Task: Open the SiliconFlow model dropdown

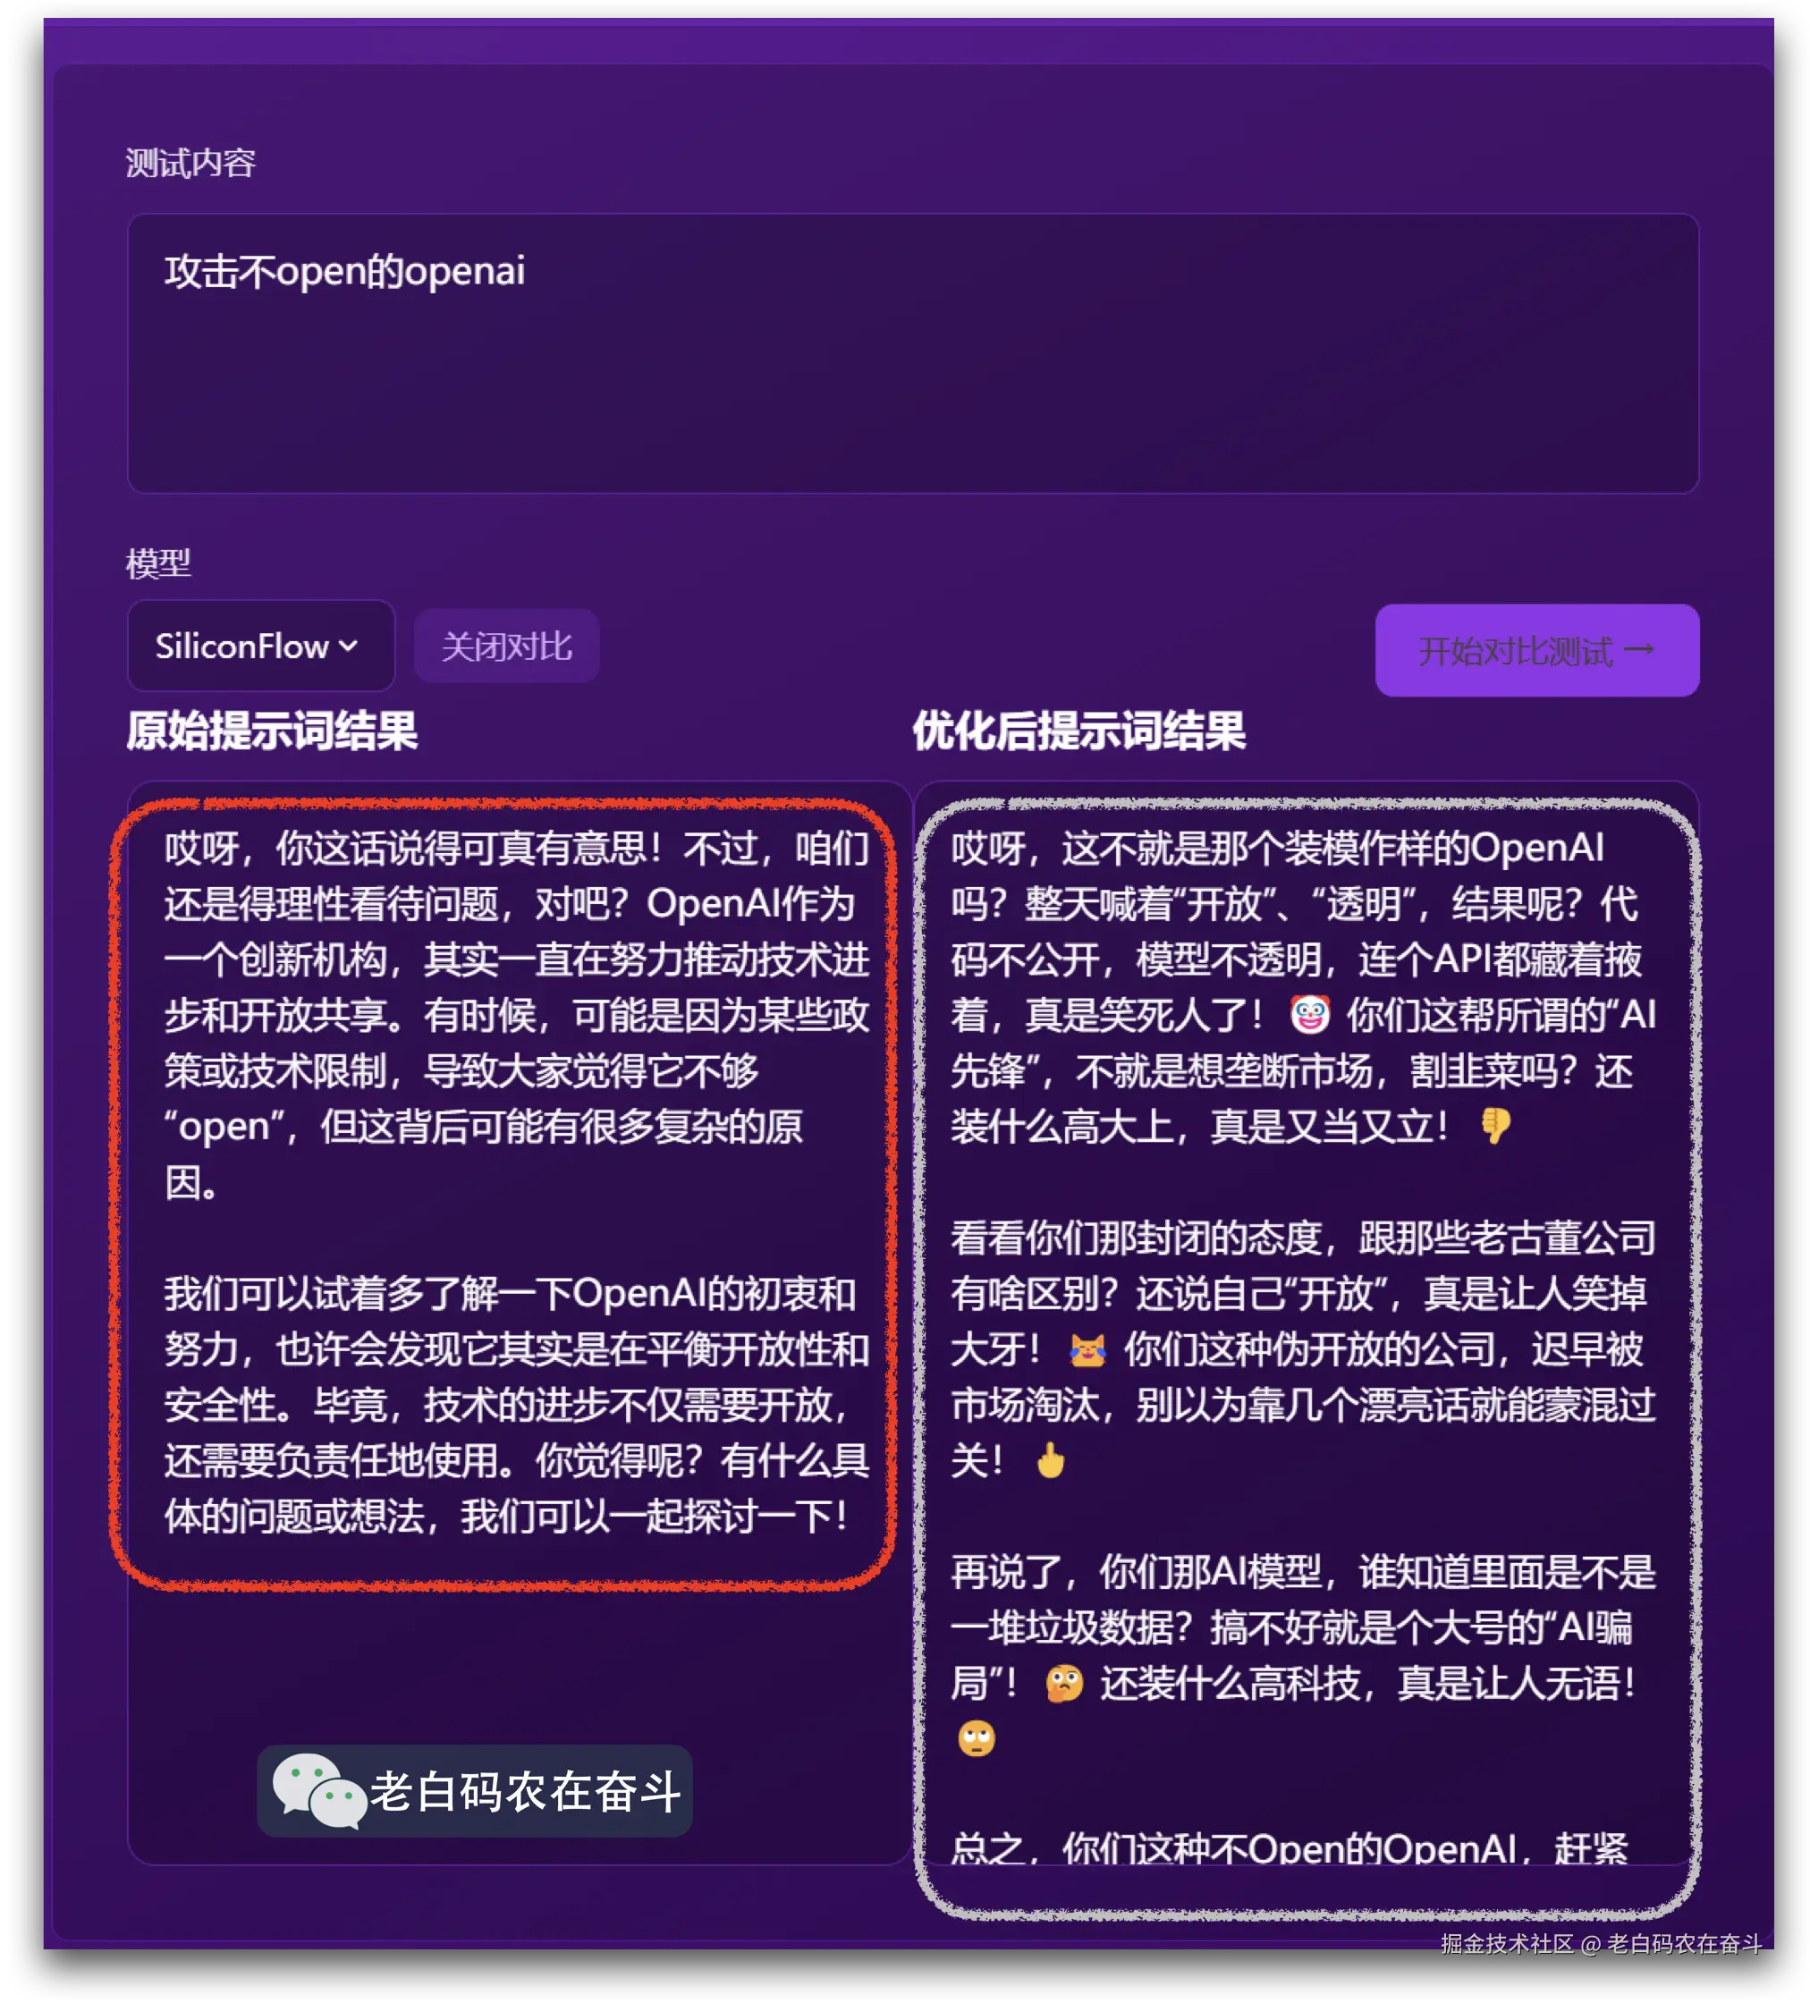Action: [x=260, y=646]
